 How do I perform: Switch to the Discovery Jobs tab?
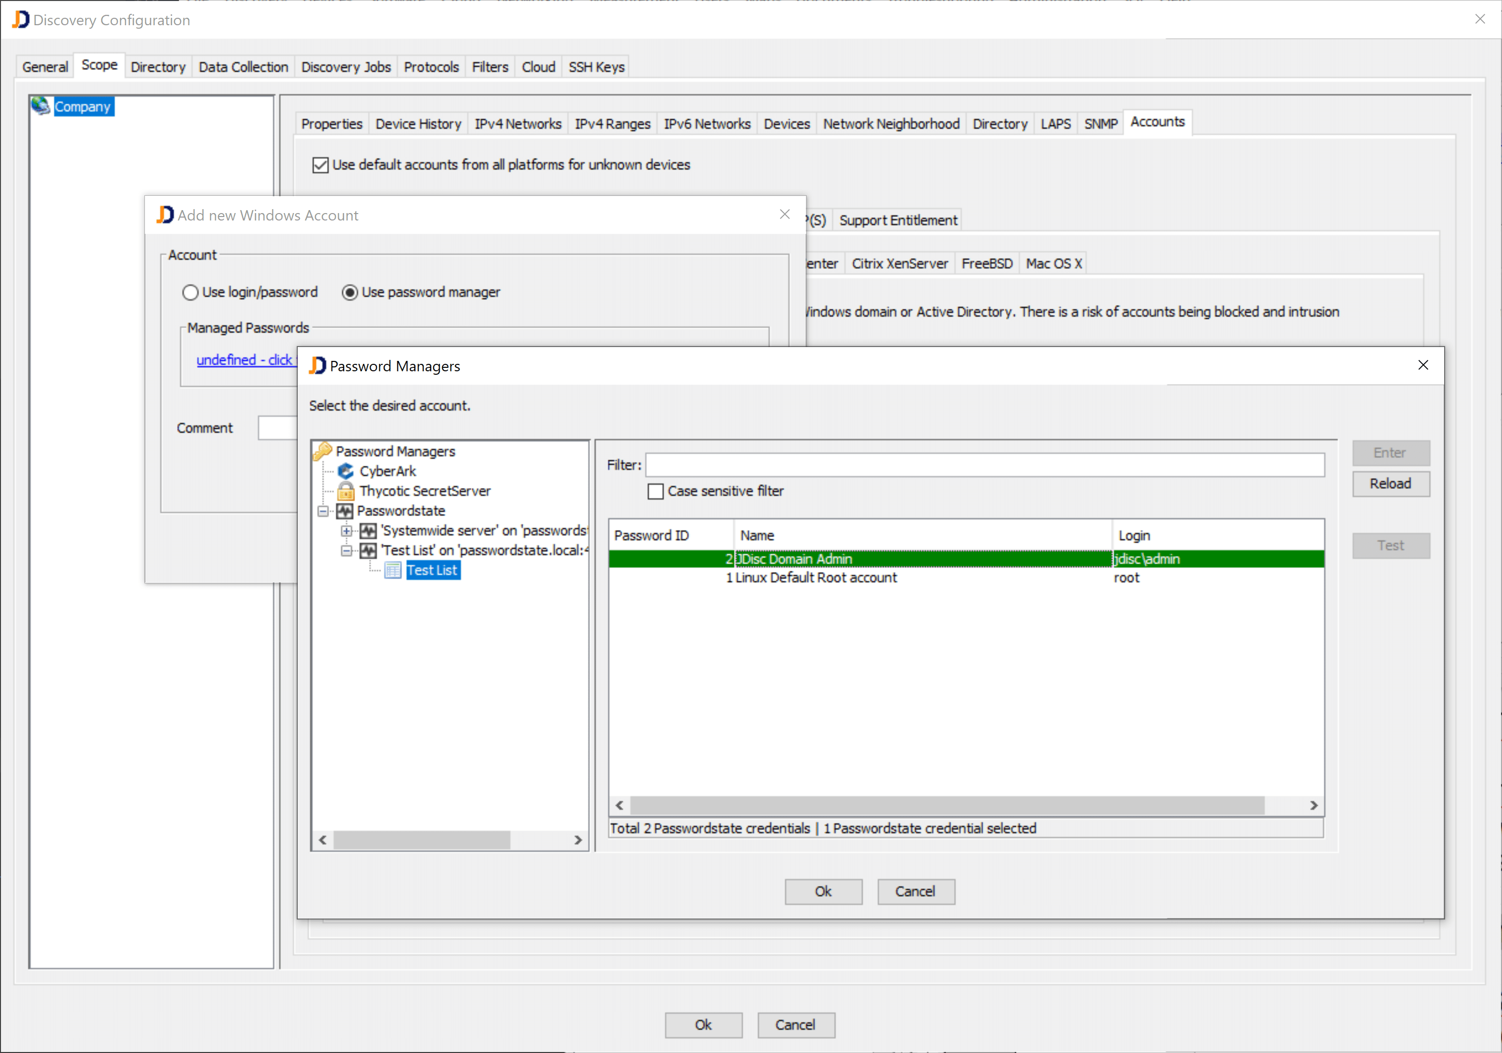tap(345, 67)
